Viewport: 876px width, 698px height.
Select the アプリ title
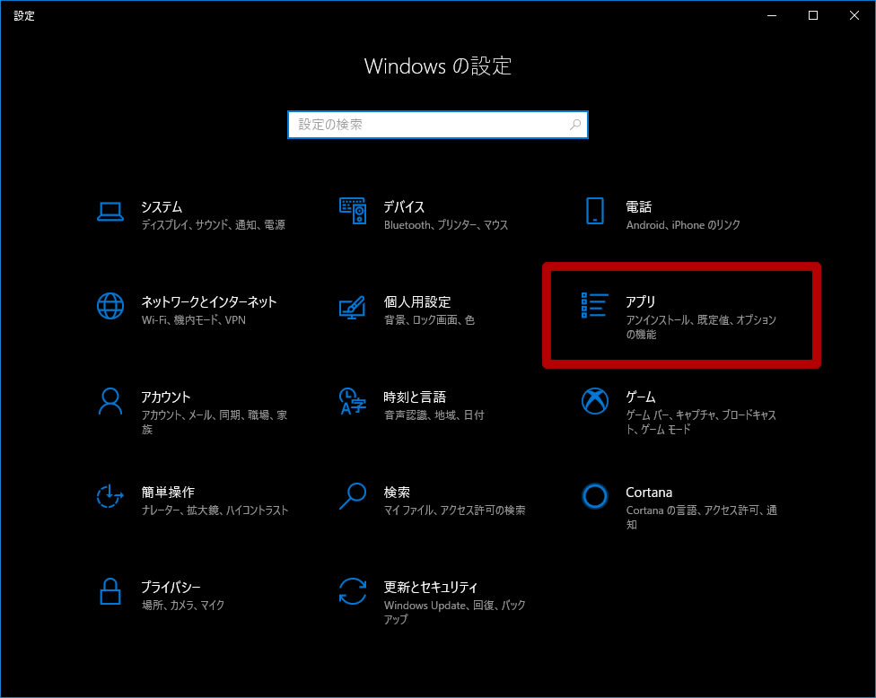(640, 301)
